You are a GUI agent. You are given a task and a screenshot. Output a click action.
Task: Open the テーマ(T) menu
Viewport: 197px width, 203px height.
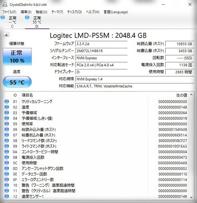57,12
